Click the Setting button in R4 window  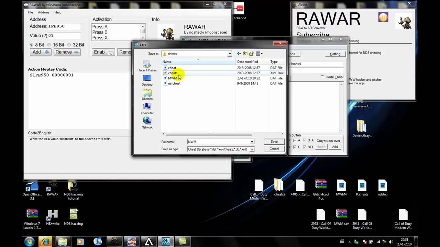click(x=335, y=54)
